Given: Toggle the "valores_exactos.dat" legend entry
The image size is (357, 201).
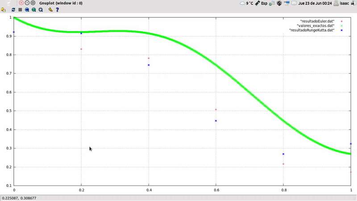Looking at the screenshot, I should tap(315, 26).
